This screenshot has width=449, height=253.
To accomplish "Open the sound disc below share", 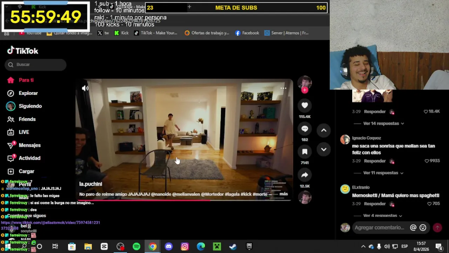I will click(x=304, y=198).
